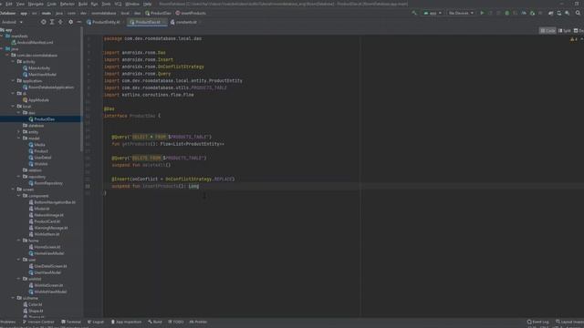Image resolution: width=584 pixels, height=328 pixels.
Task: Open App Inspection tool window
Action: click(x=126, y=322)
